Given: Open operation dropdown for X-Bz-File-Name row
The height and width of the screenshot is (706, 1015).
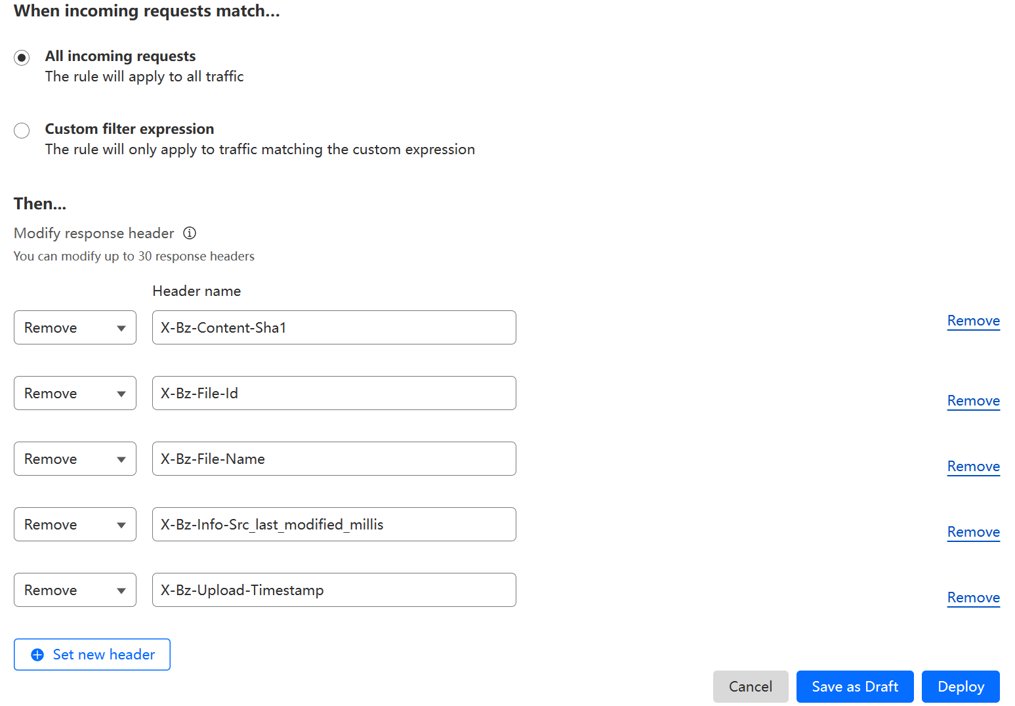Looking at the screenshot, I should (75, 459).
